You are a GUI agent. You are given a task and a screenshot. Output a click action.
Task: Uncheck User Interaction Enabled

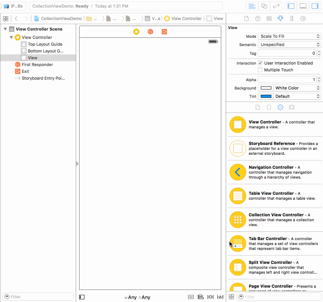coord(260,63)
